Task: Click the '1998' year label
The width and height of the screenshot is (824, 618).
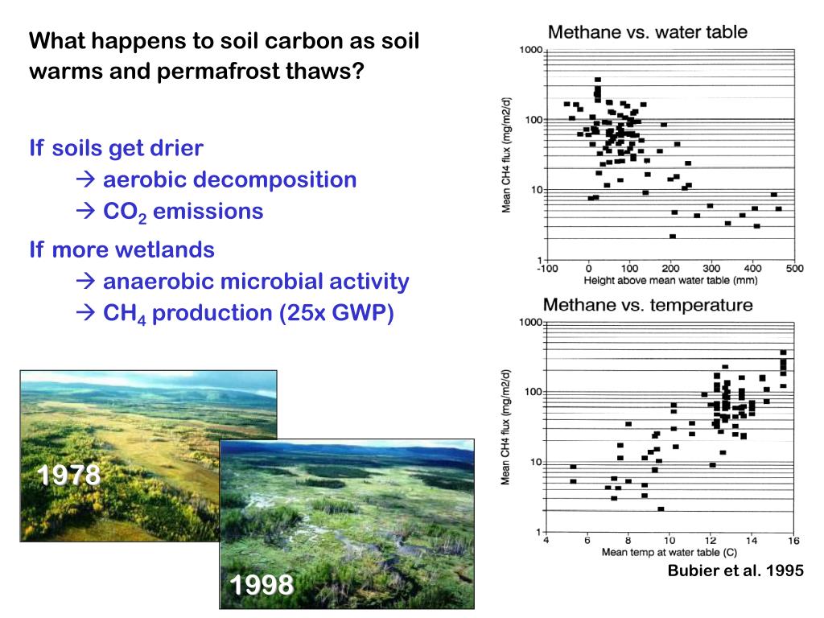Action: click(x=262, y=585)
